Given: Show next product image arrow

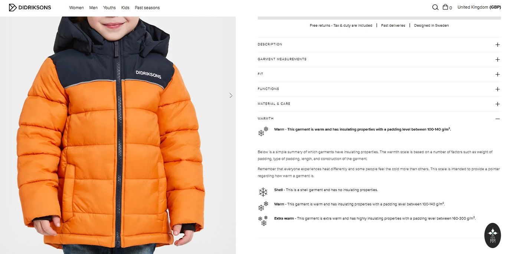Looking at the screenshot, I should pos(231,95).
